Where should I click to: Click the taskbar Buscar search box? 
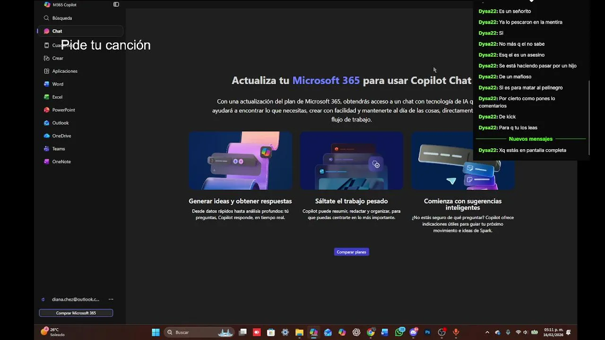[x=199, y=332]
